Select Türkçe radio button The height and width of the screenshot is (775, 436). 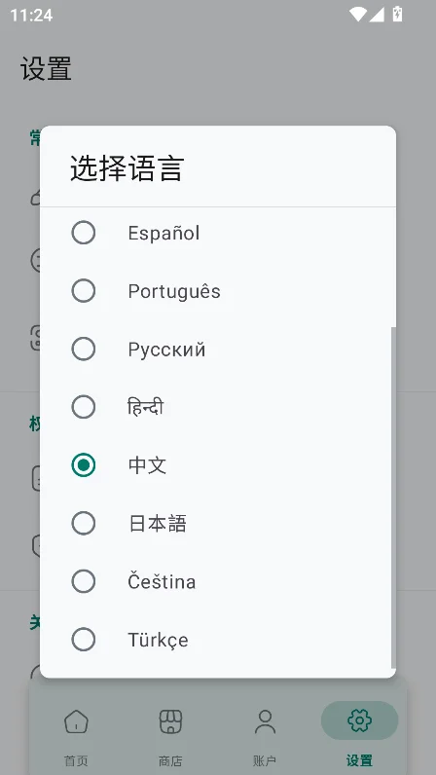[84, 640]
